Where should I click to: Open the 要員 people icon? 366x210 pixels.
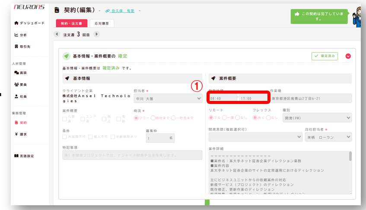click(x=16, y=85)
